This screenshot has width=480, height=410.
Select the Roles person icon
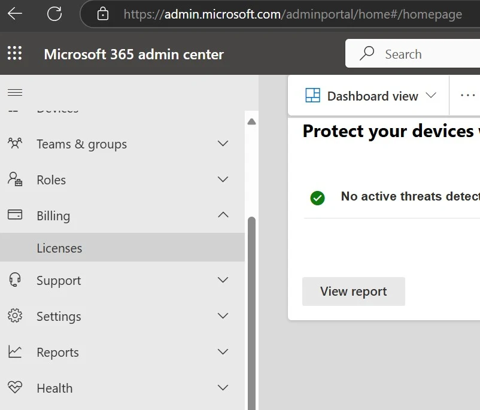pos(15,179)
